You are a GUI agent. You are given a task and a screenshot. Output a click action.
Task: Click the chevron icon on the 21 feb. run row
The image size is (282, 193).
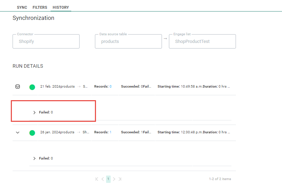[18, 87]
